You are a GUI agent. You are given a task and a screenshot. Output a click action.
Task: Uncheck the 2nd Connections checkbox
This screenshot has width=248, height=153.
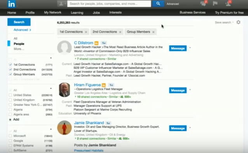point(10,69)
